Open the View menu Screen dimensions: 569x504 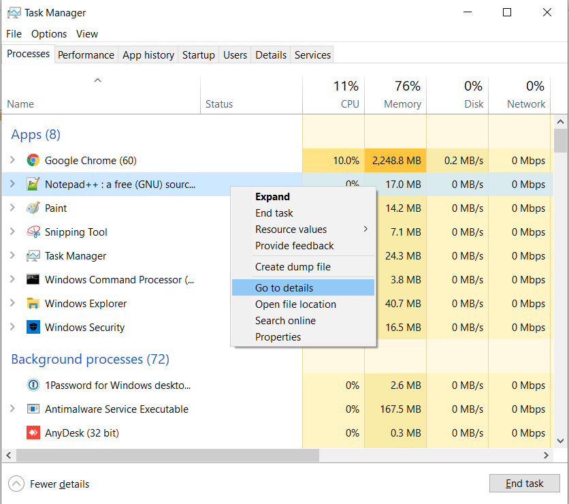pos(87,34)
